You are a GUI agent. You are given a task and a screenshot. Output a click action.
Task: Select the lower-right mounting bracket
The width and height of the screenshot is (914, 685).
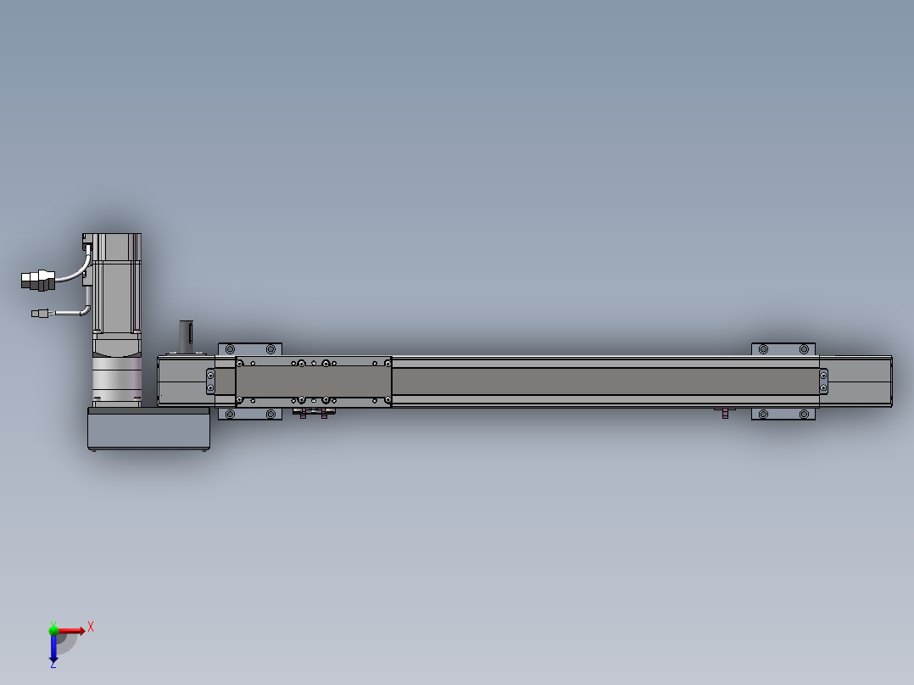pos(783,414)
